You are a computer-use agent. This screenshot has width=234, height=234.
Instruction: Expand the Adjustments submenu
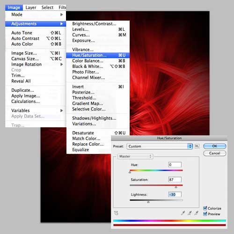[x=36, y=24]
